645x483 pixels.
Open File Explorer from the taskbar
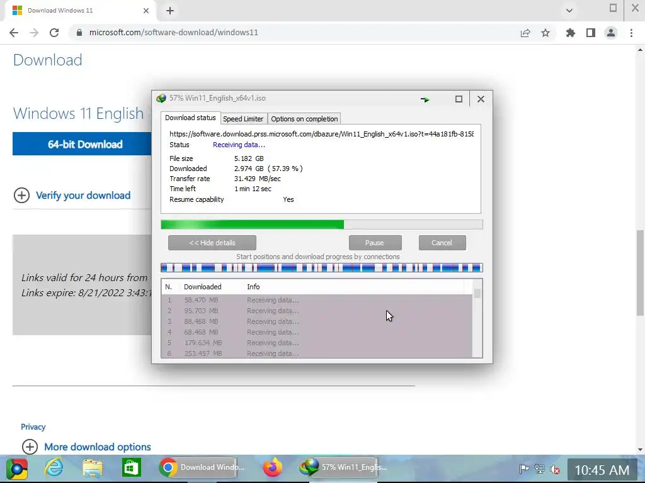coord(93,468)
